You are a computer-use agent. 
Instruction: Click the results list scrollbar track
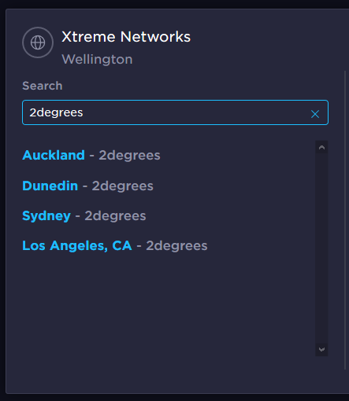[321, 248]
